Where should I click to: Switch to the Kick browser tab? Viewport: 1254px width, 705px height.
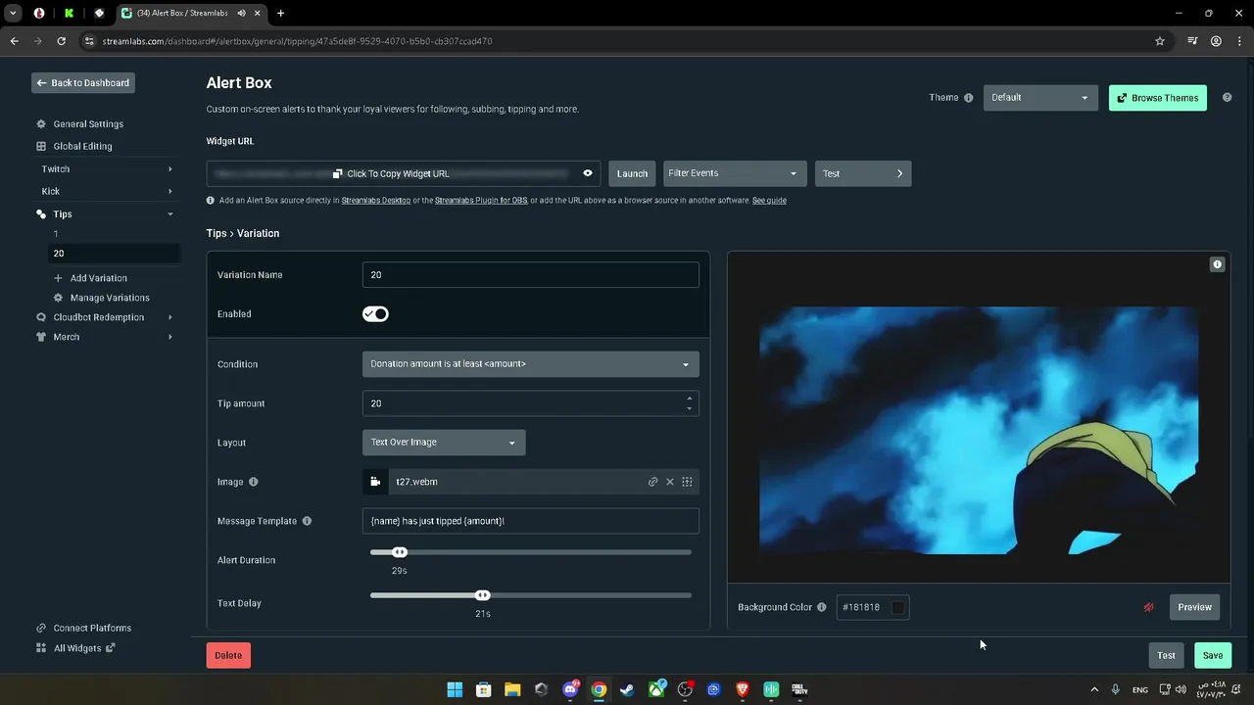69,14
